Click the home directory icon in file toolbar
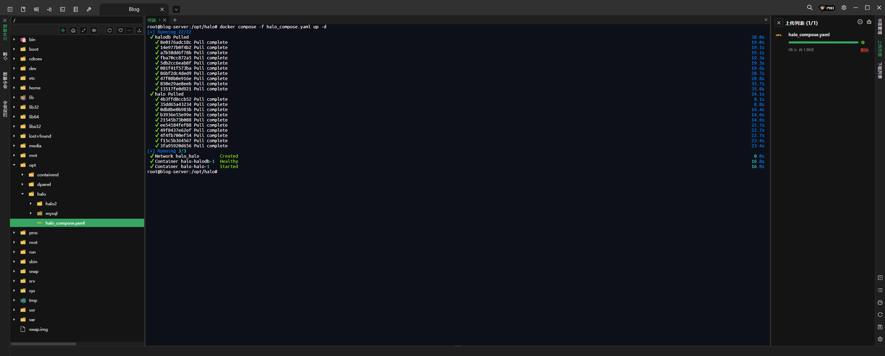 pos(73,30)
